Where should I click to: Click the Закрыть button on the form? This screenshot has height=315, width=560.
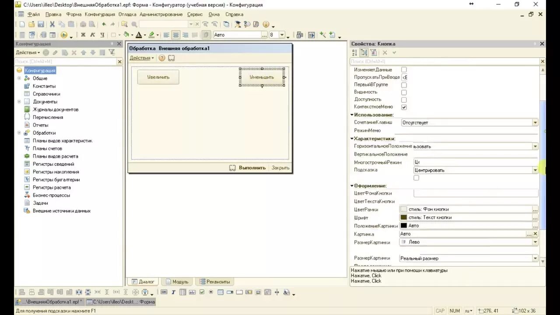click(280, 168)
